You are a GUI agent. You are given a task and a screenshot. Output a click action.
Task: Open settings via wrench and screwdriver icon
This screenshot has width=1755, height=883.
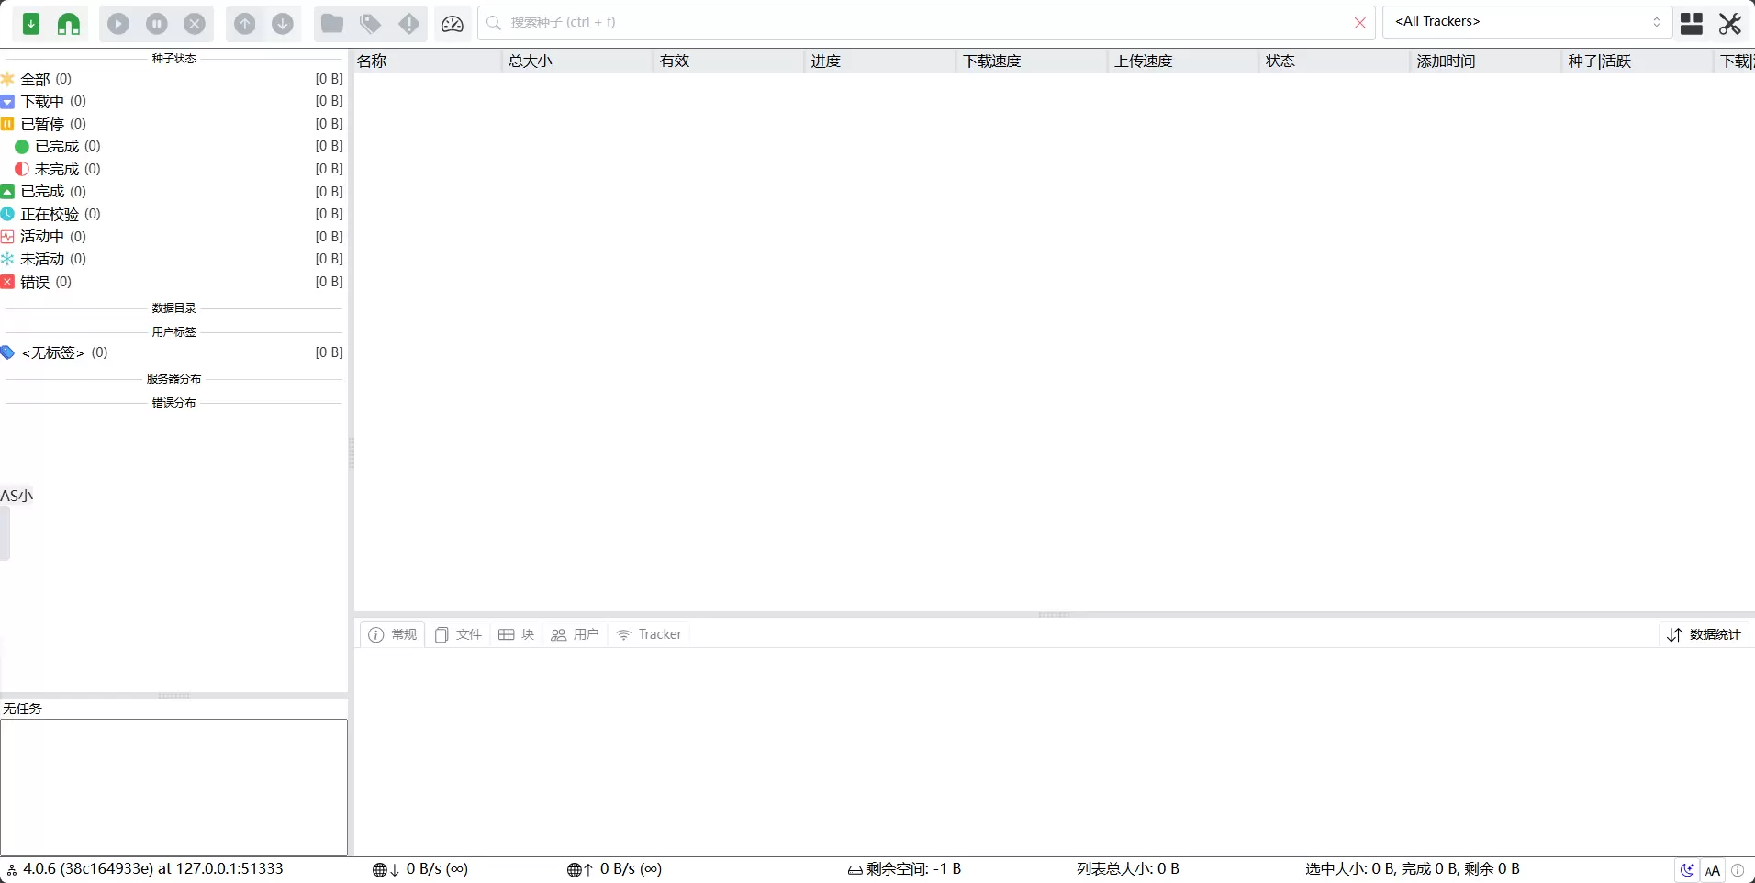click(x=1730, y=24)
